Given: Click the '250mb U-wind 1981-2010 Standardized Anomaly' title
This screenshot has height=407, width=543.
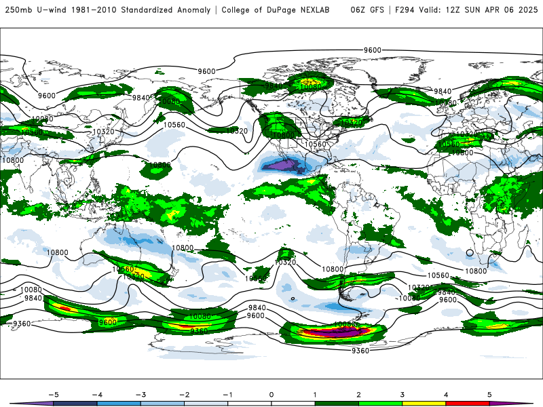Looking at the screenshot, I should [108, 10].
